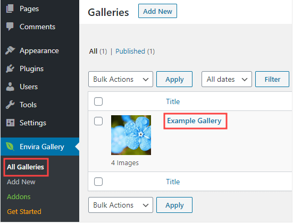Click the blue flower gallery thumbnail
The image size is (293, 223).
point(131,135)
